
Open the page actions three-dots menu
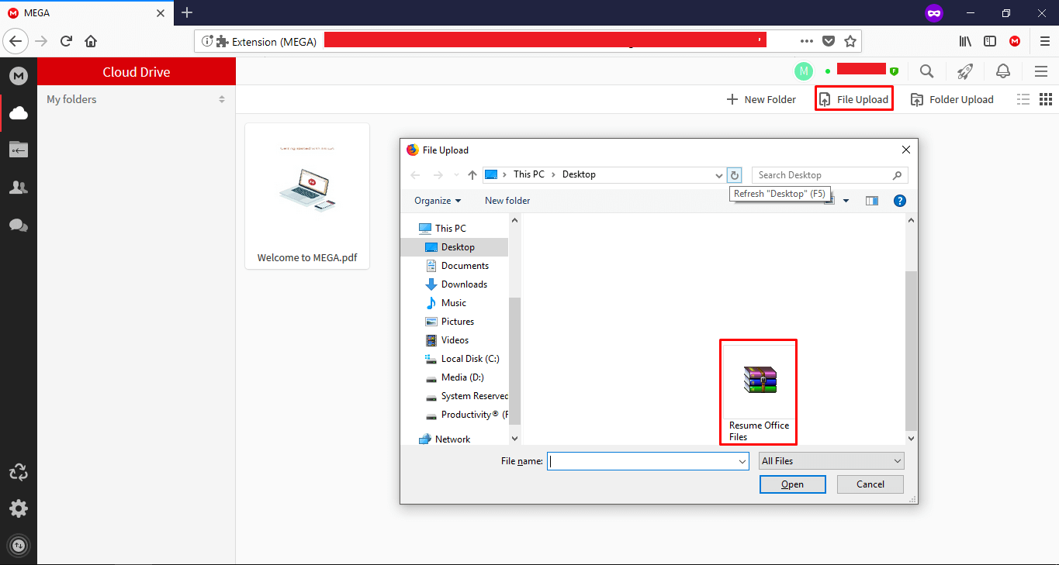(807, 42)
